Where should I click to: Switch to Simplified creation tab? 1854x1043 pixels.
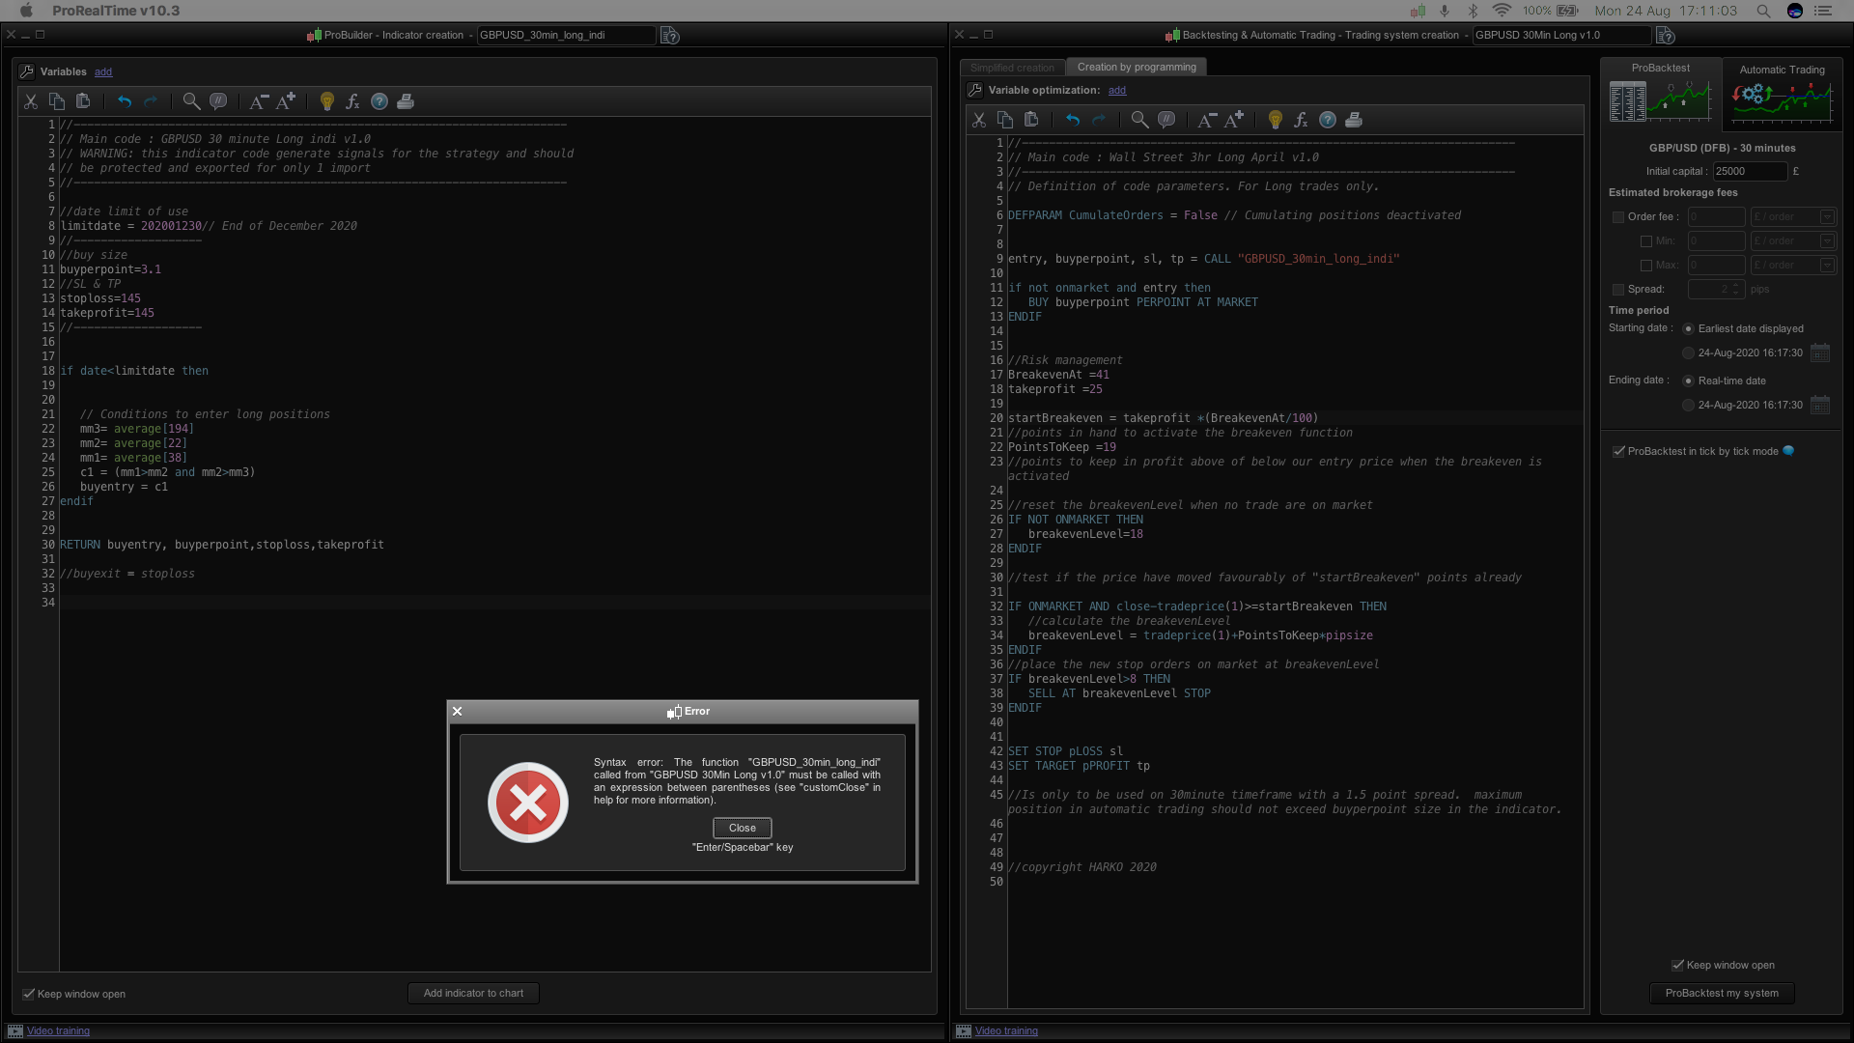click(1012, 68)
